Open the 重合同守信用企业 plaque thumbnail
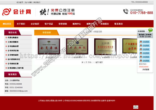This screenshot has height=110, width=156. coord(105,46)
